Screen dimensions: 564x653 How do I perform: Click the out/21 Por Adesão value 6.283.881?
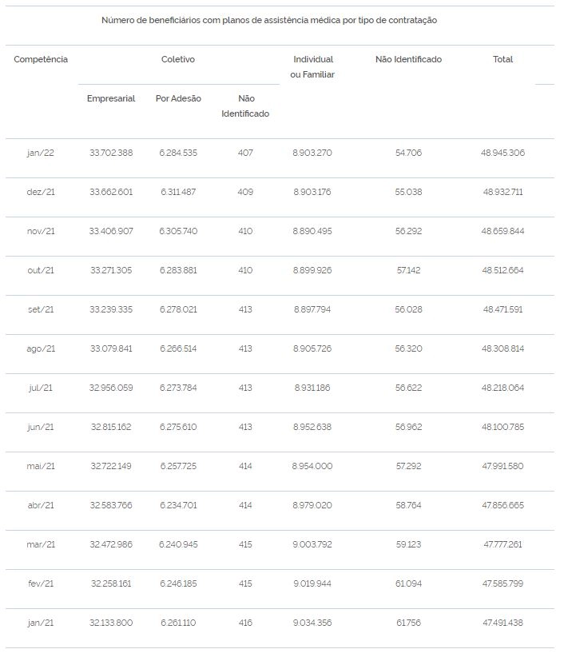[178, 270]
